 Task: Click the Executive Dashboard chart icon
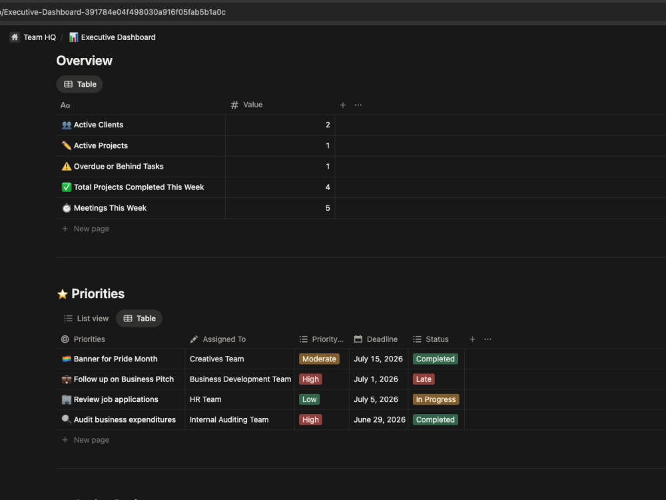[73, 37]
